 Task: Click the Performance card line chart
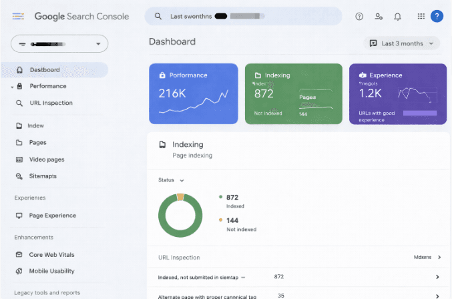click(194, 101)
